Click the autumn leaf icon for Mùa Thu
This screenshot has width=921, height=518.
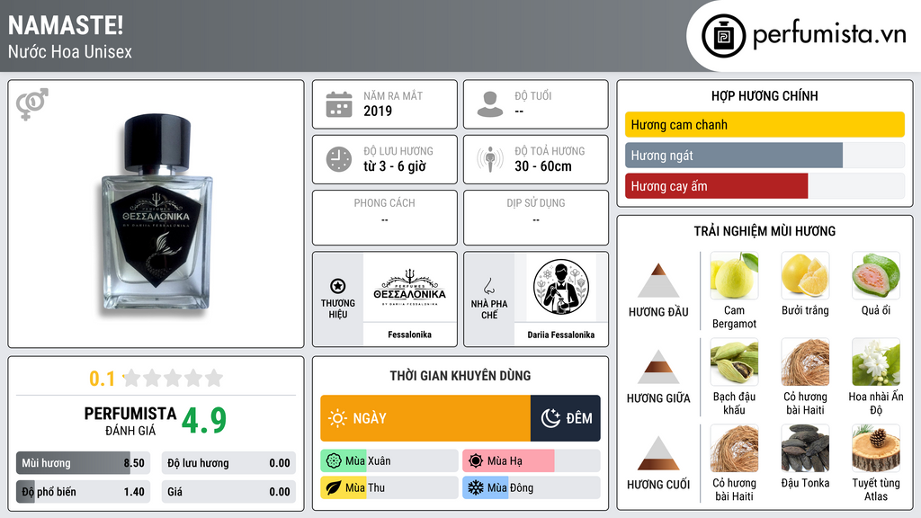pos(334,487)
